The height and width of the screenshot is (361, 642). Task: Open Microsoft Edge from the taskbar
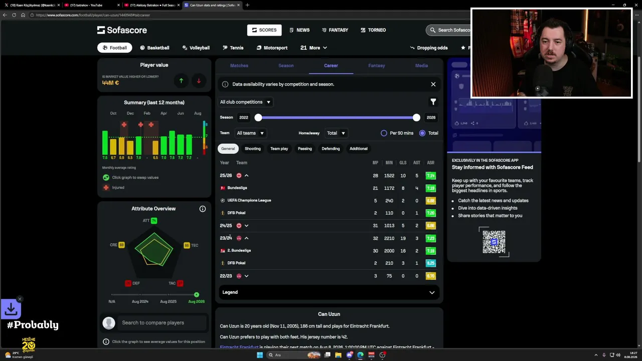(x=361, y=355)
